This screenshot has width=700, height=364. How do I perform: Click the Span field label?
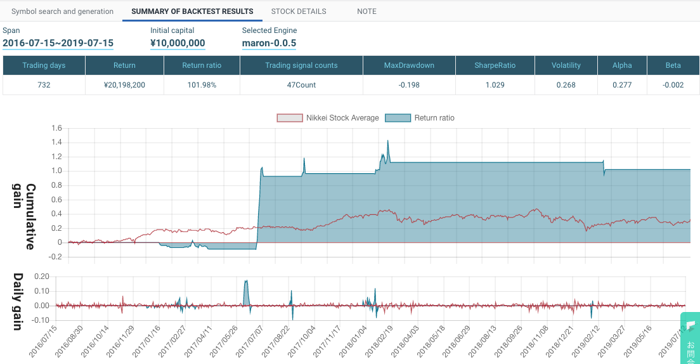[11, 30]
